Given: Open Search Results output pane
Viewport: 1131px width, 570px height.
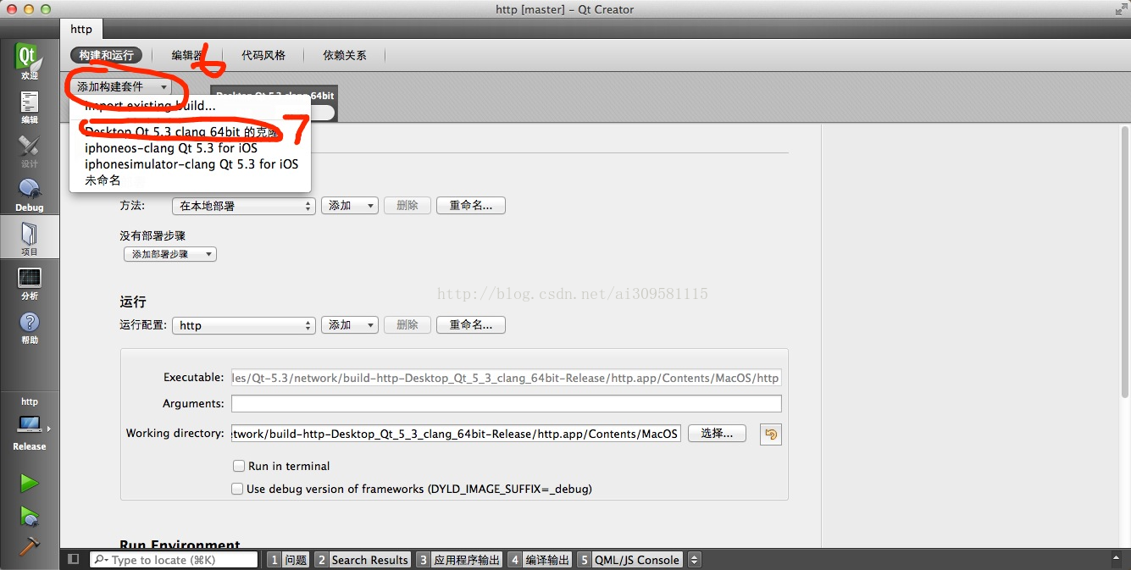Looking at the screenshot, I should pos(363,560).
